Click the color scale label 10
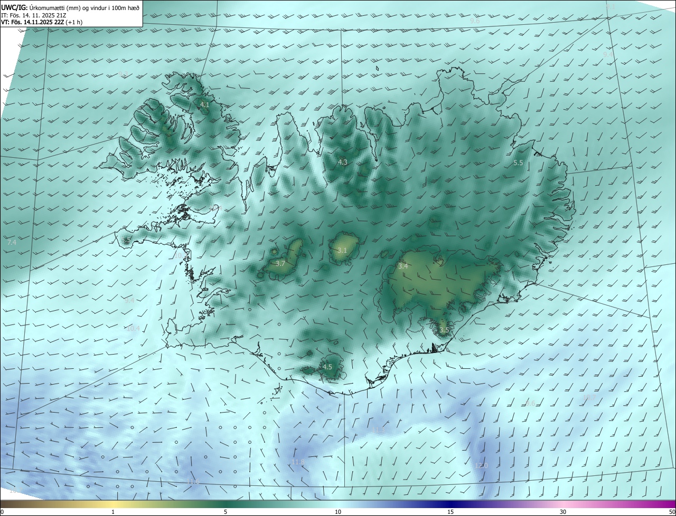Viewport: 676px width, 516px height. [x=338, y=512]
